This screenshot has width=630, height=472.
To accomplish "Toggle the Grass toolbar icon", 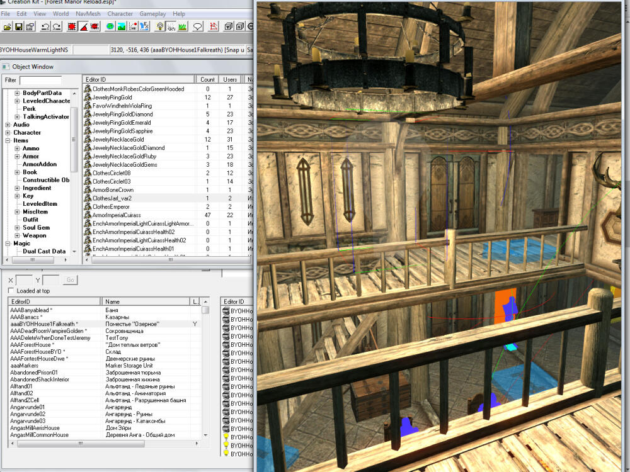I will 183,27.
